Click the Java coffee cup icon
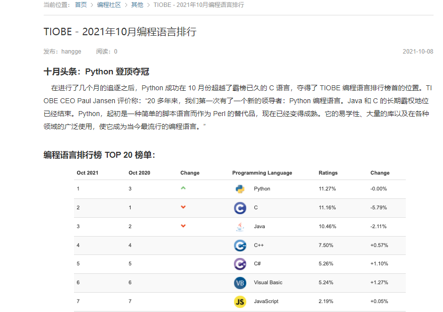443x312 pixels. pyautogui.click(x=240, y=227)
